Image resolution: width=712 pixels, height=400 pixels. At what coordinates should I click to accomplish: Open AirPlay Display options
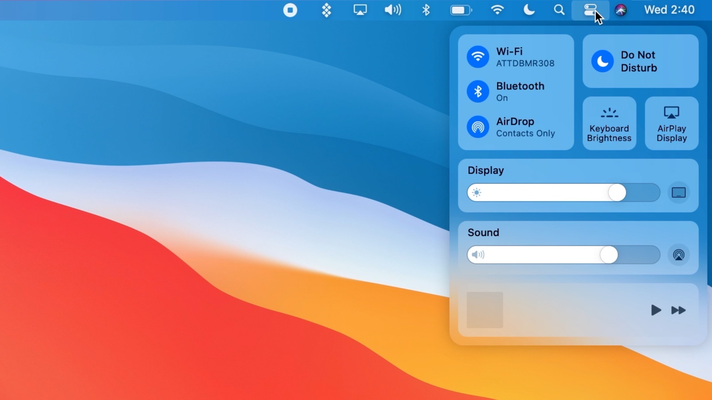click(672, 124)
